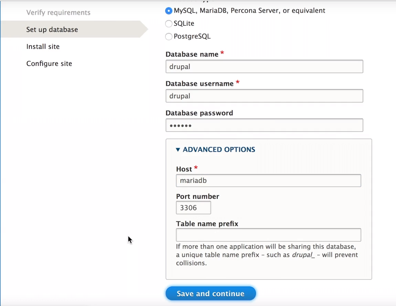
Task: Open the Configure site step
Action: [49, 64]
